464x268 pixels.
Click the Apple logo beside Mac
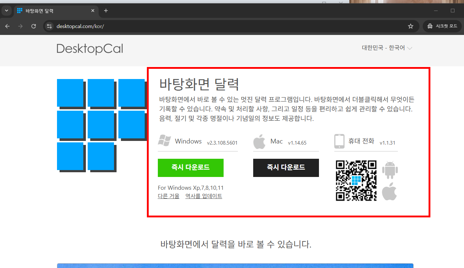tap(259, 142)
